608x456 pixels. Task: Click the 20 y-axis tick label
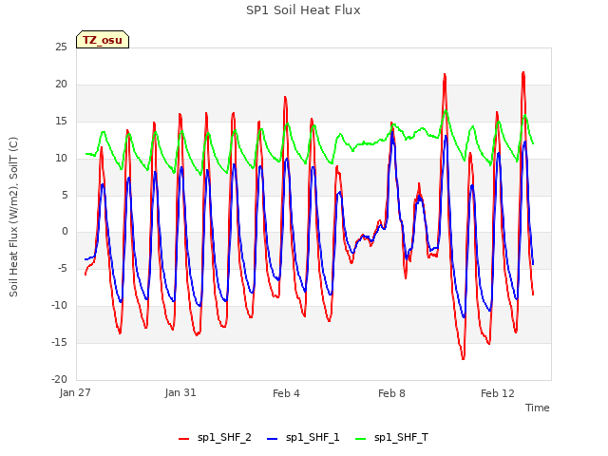point(61,85)
